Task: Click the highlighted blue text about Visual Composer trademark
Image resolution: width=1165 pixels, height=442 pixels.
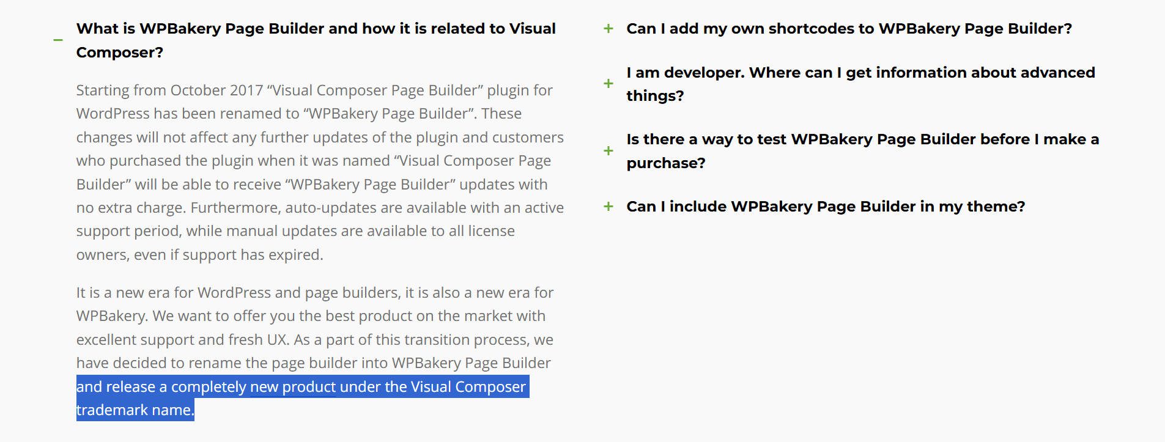Action: (x=301, y=398)
